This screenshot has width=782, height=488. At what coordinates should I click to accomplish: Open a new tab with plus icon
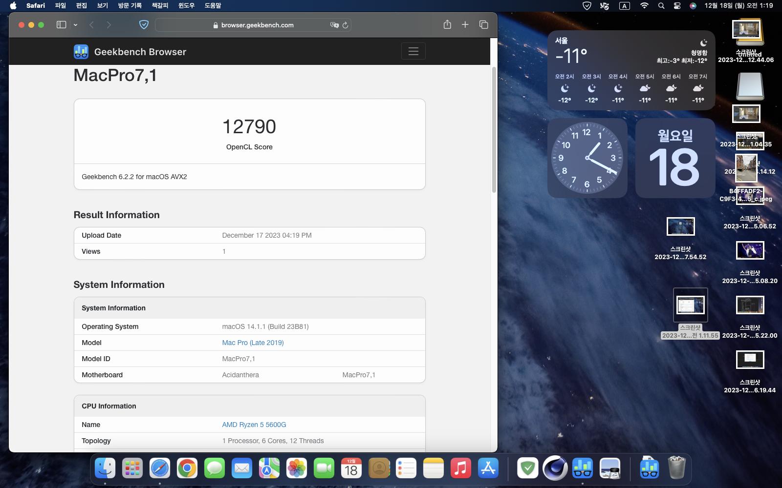click(x=465, y=25)
